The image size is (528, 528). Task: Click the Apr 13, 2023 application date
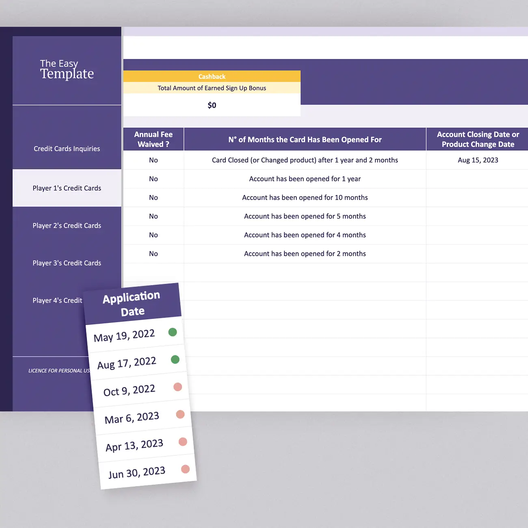pyautogui.click(x=134, y=445)
